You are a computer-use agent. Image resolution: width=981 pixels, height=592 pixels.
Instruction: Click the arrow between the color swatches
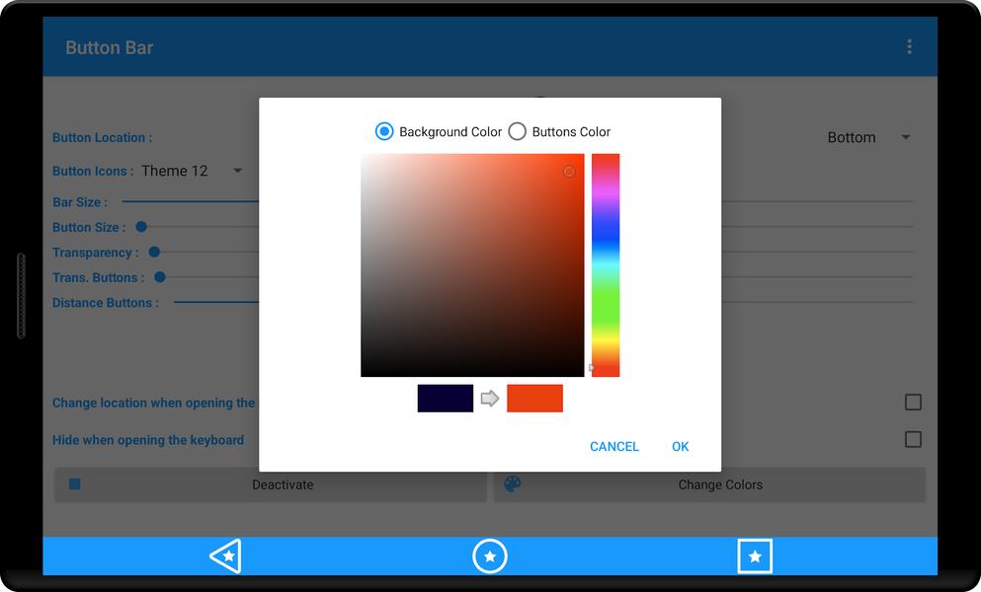click(x=490, y=399)
